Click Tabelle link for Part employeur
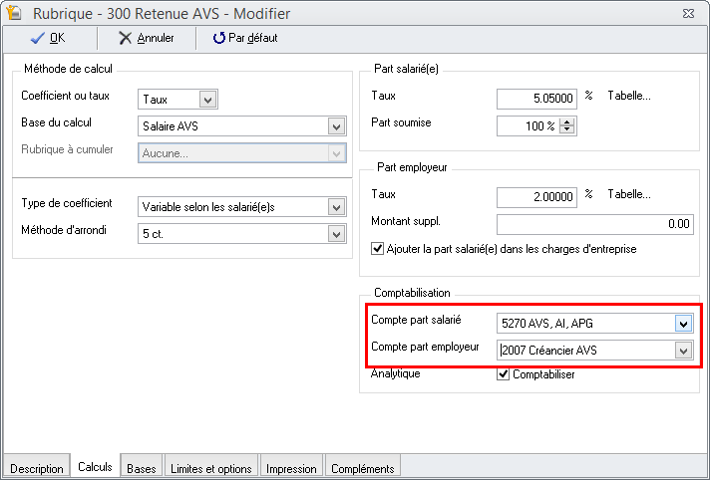Viewport: 710px width, 480px height. tap(628, 194)
